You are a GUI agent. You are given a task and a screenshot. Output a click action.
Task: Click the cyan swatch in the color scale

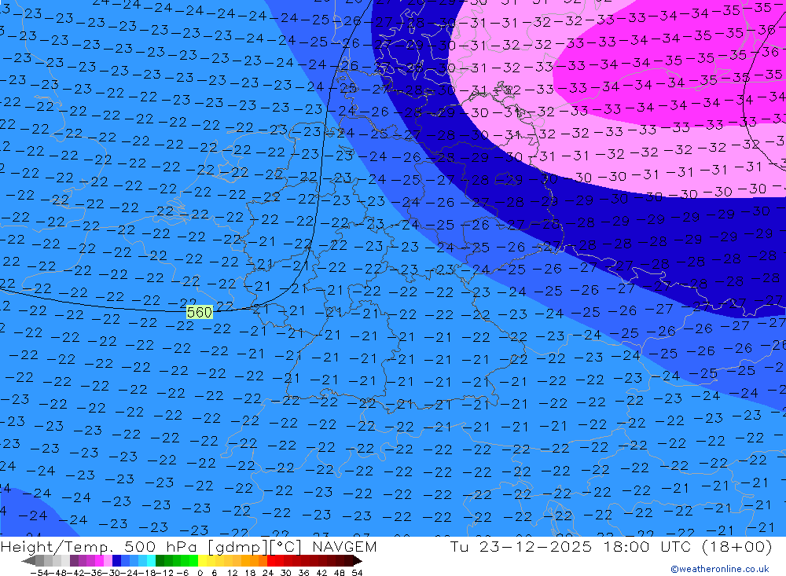click(x=151, y=560)
